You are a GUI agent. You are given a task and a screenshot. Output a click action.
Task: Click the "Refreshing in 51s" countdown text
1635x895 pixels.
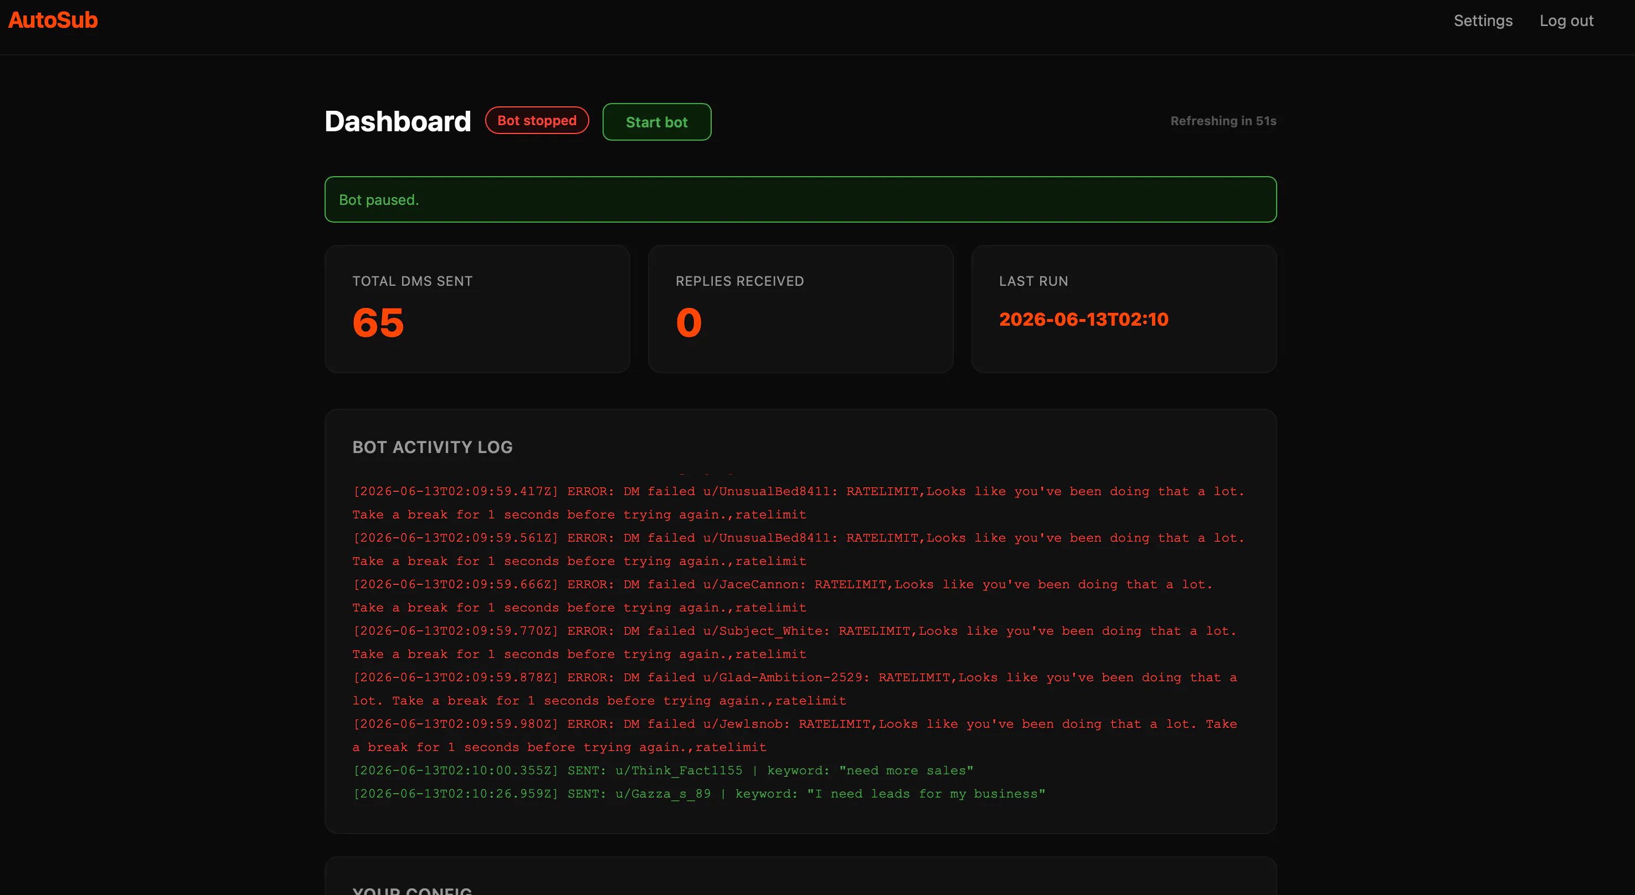(x=1222, y=121)
